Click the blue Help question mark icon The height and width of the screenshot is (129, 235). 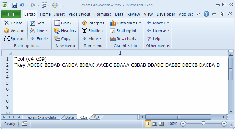[x=206, y=14]
